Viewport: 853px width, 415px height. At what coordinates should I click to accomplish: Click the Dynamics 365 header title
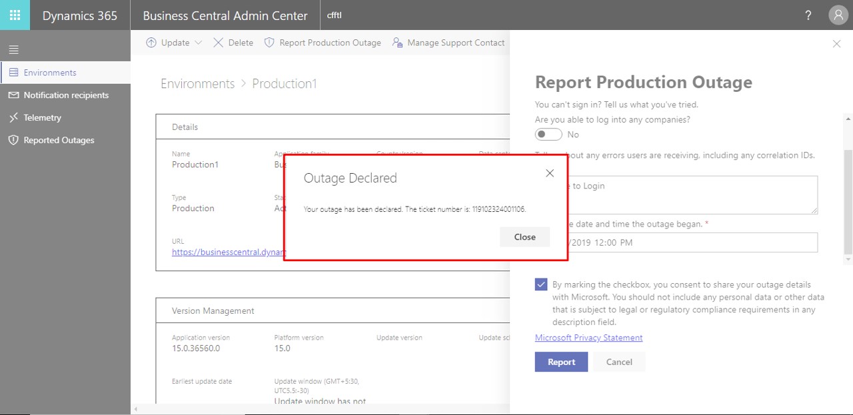coord(80,15)
